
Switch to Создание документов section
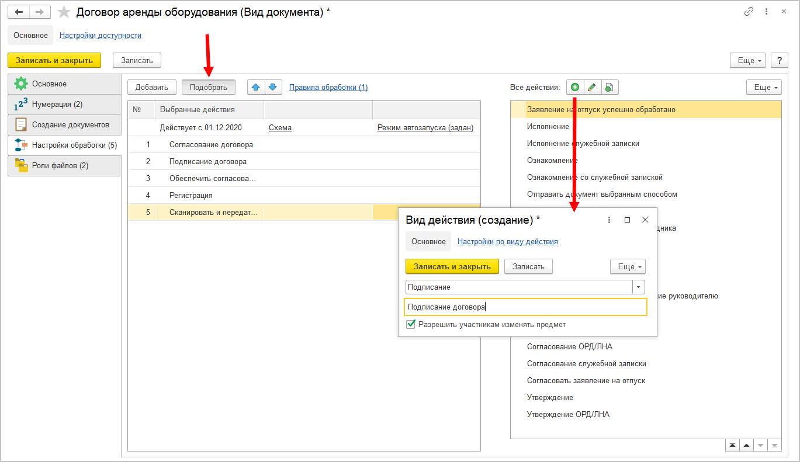click(x=64, y=125)
